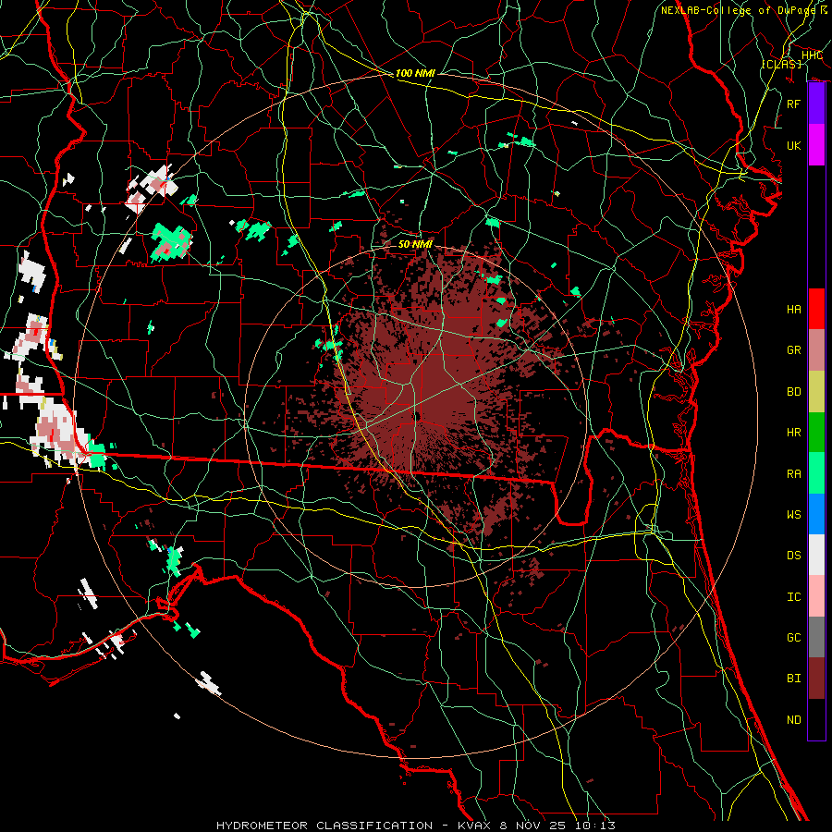Click the yellow BD legend color swatch

(816, 392)
